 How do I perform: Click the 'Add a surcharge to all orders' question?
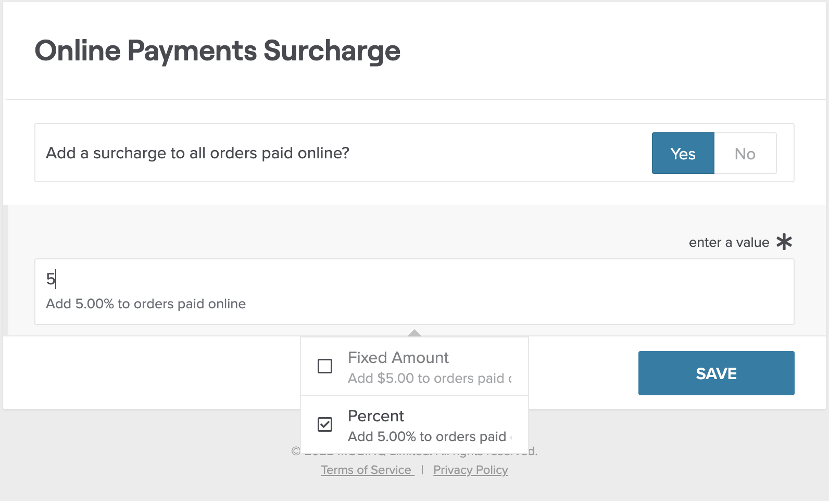coord(197,153)
